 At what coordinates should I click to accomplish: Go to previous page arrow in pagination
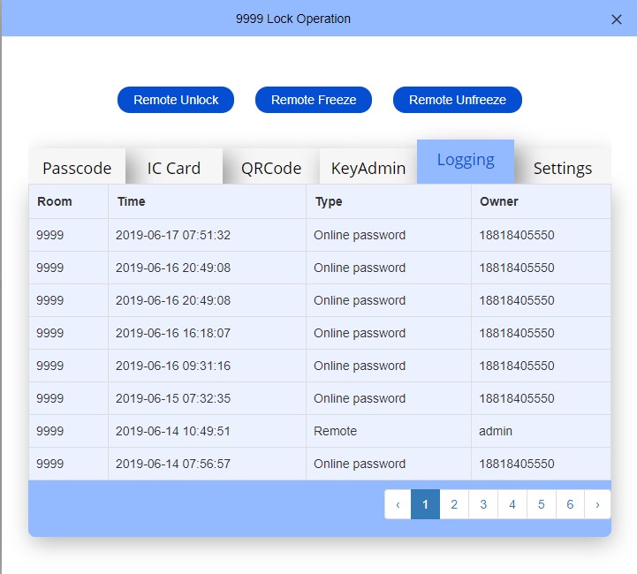click(398, 504)
